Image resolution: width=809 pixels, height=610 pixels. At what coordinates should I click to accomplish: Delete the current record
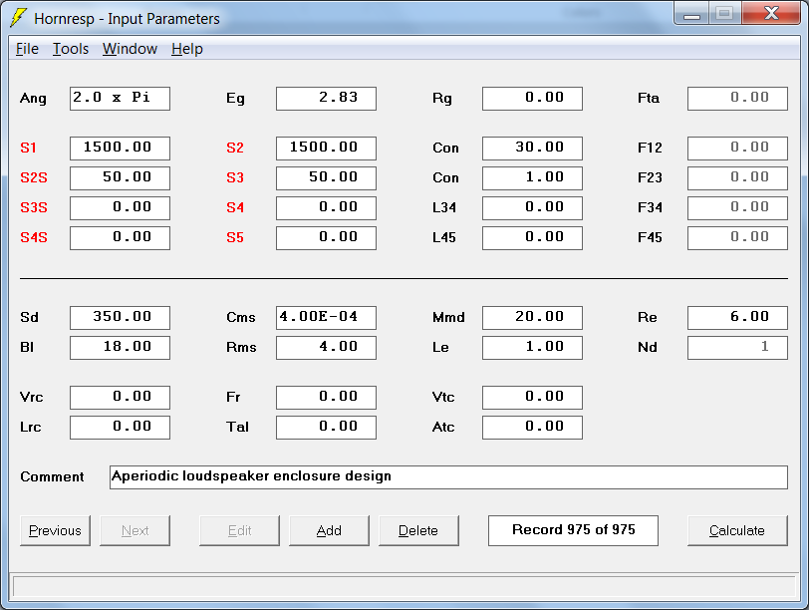click(418, 530)
